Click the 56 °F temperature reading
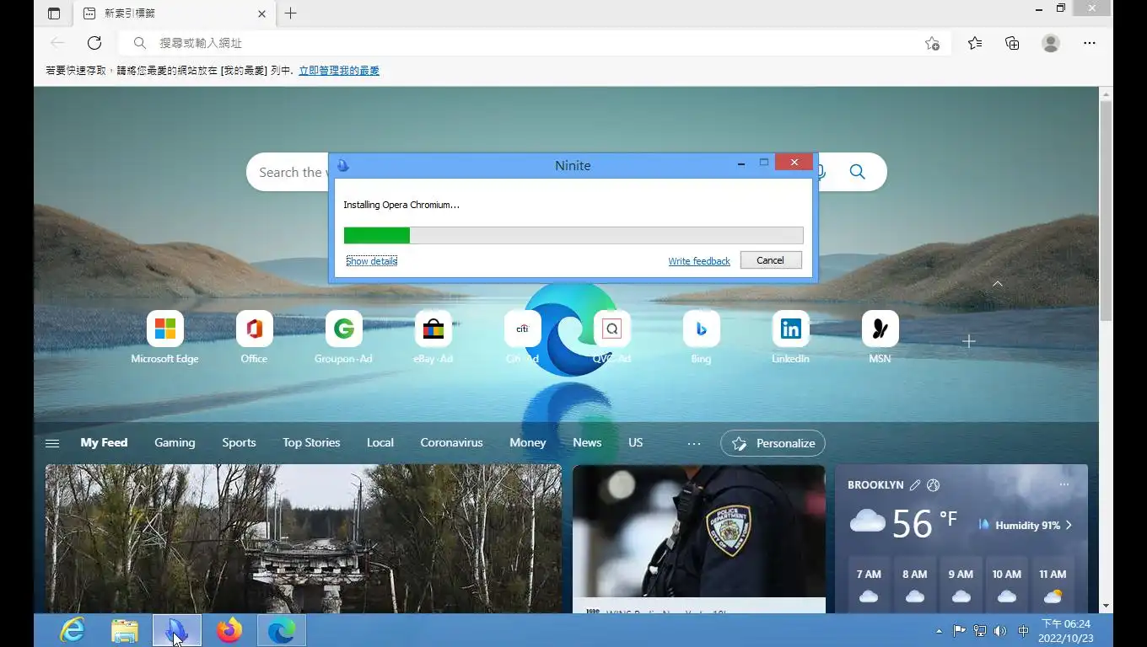1147x647 pixels. click(924, 524)
